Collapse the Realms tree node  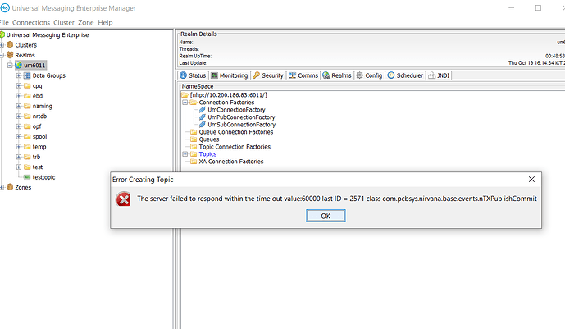[2, 55]
